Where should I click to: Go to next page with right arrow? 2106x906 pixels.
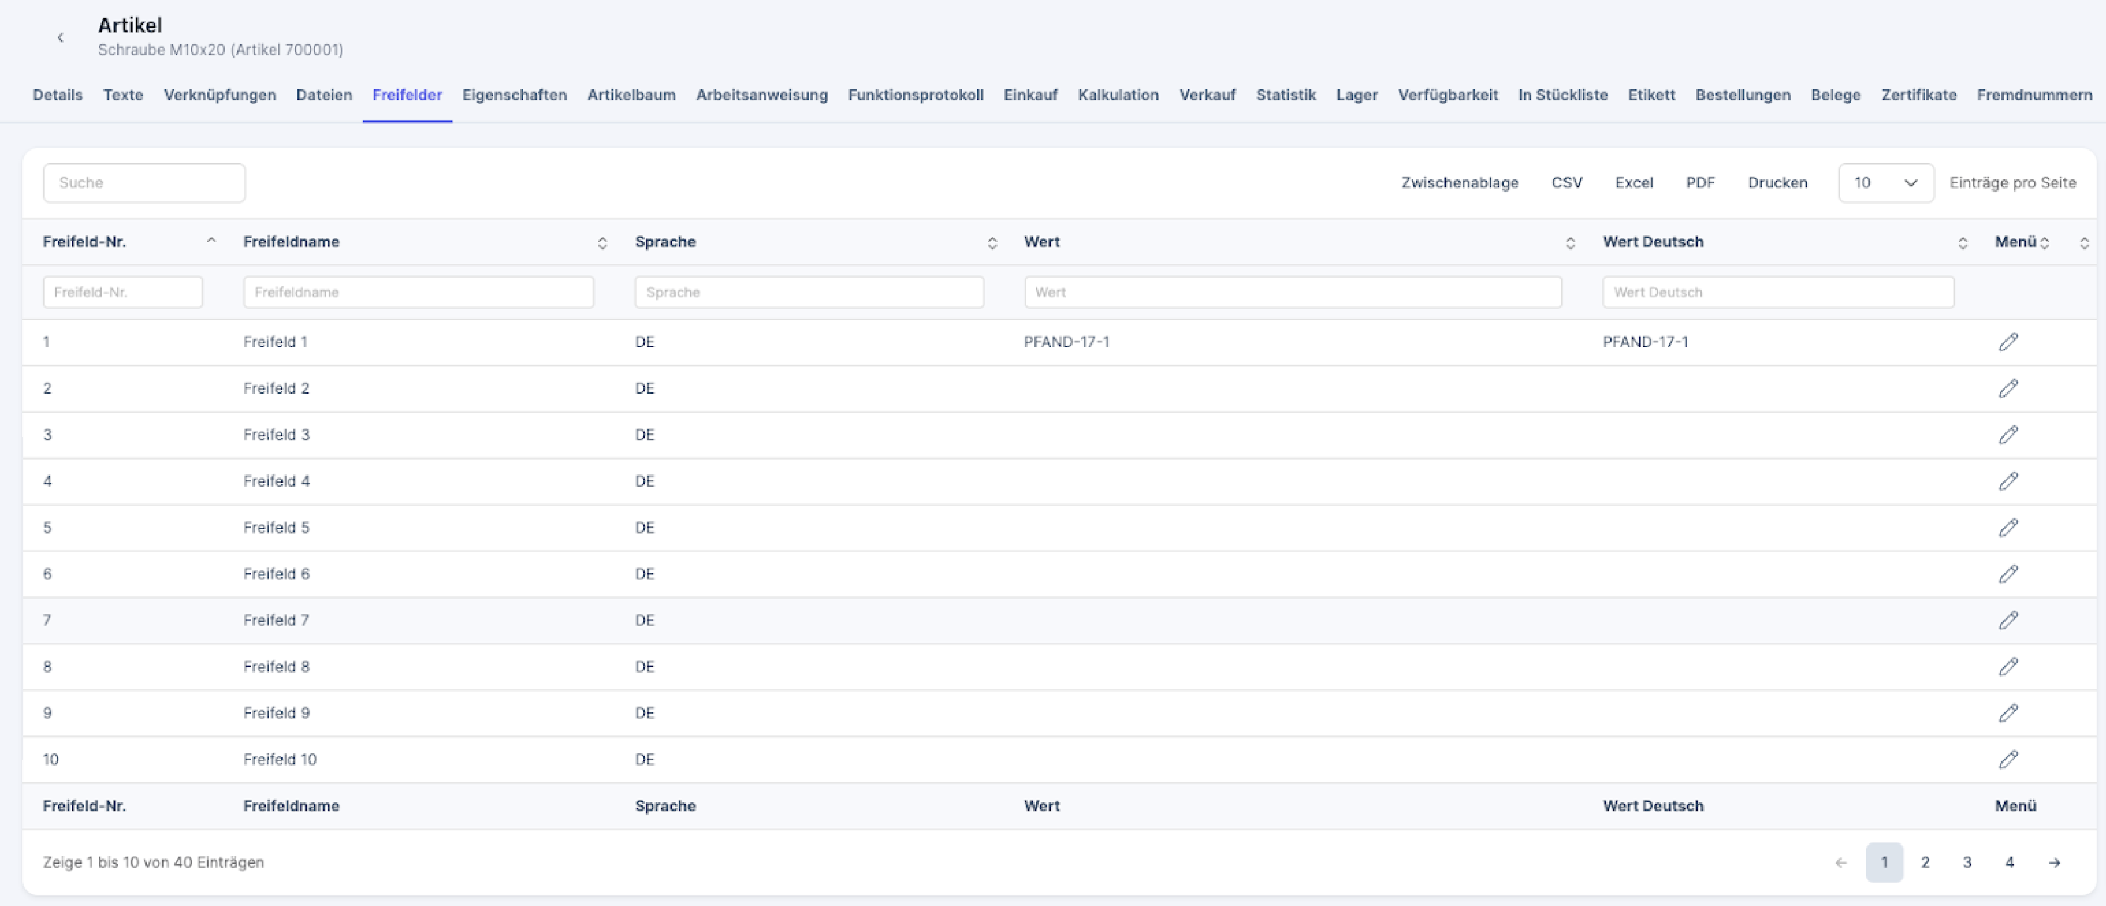click(x=2054, y=862)
